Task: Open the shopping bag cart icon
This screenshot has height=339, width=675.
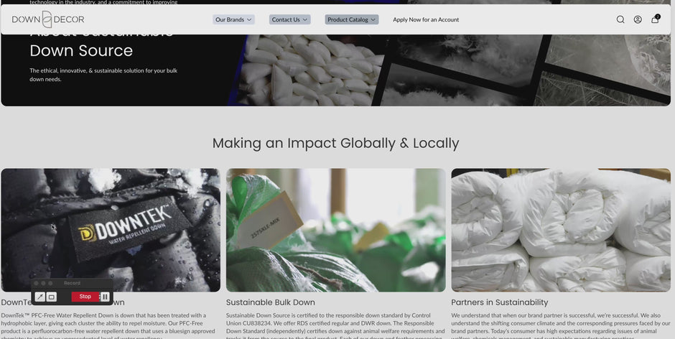Action: click(655, 19)
